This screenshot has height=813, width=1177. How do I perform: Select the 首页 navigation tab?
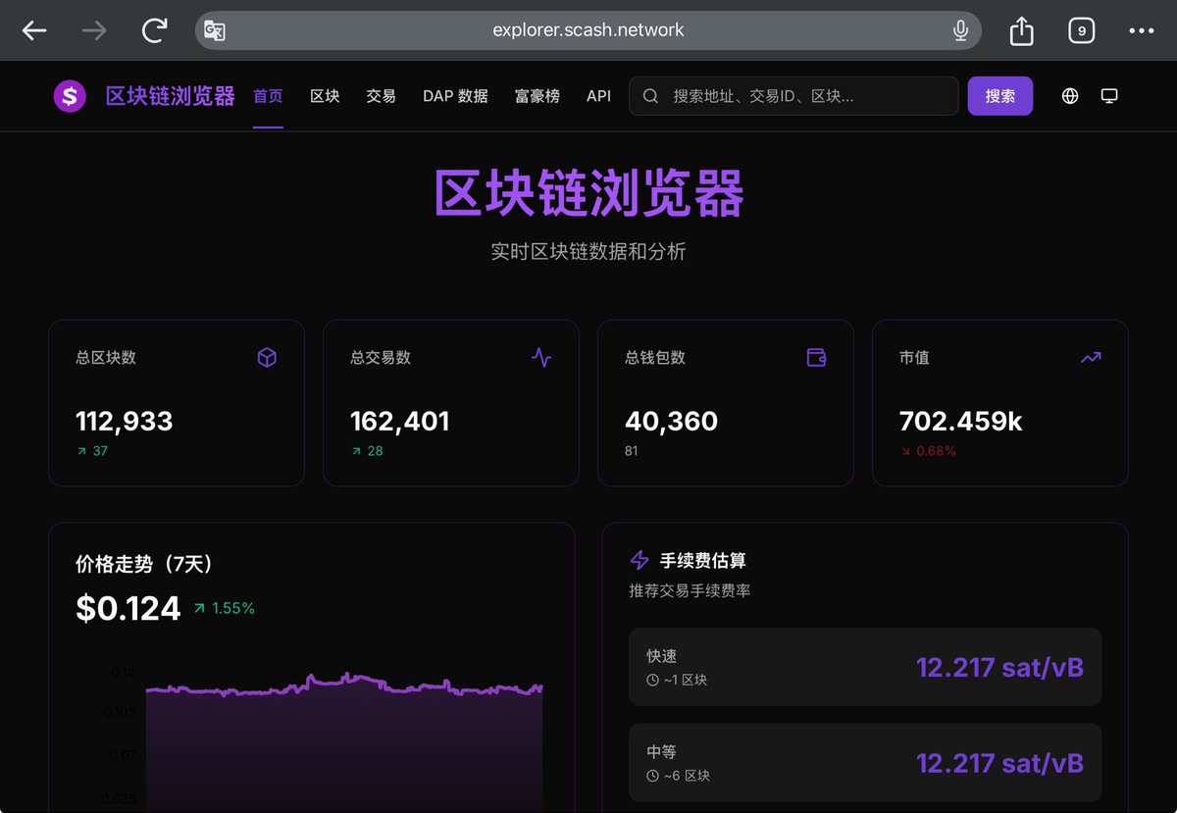(268, 96)
